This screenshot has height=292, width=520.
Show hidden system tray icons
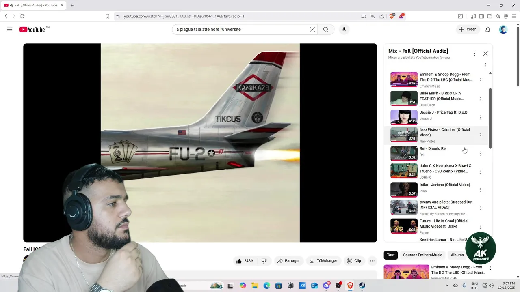pos(447,286)
